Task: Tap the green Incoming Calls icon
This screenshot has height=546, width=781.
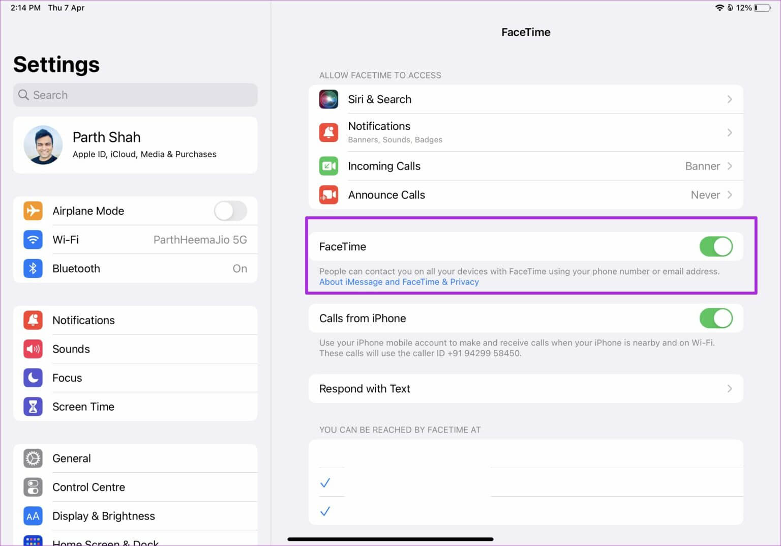Action: [328, 166]
